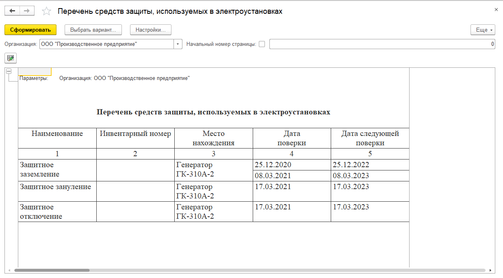Enable the Начальный номер страницы checkbox

point(262,44)
